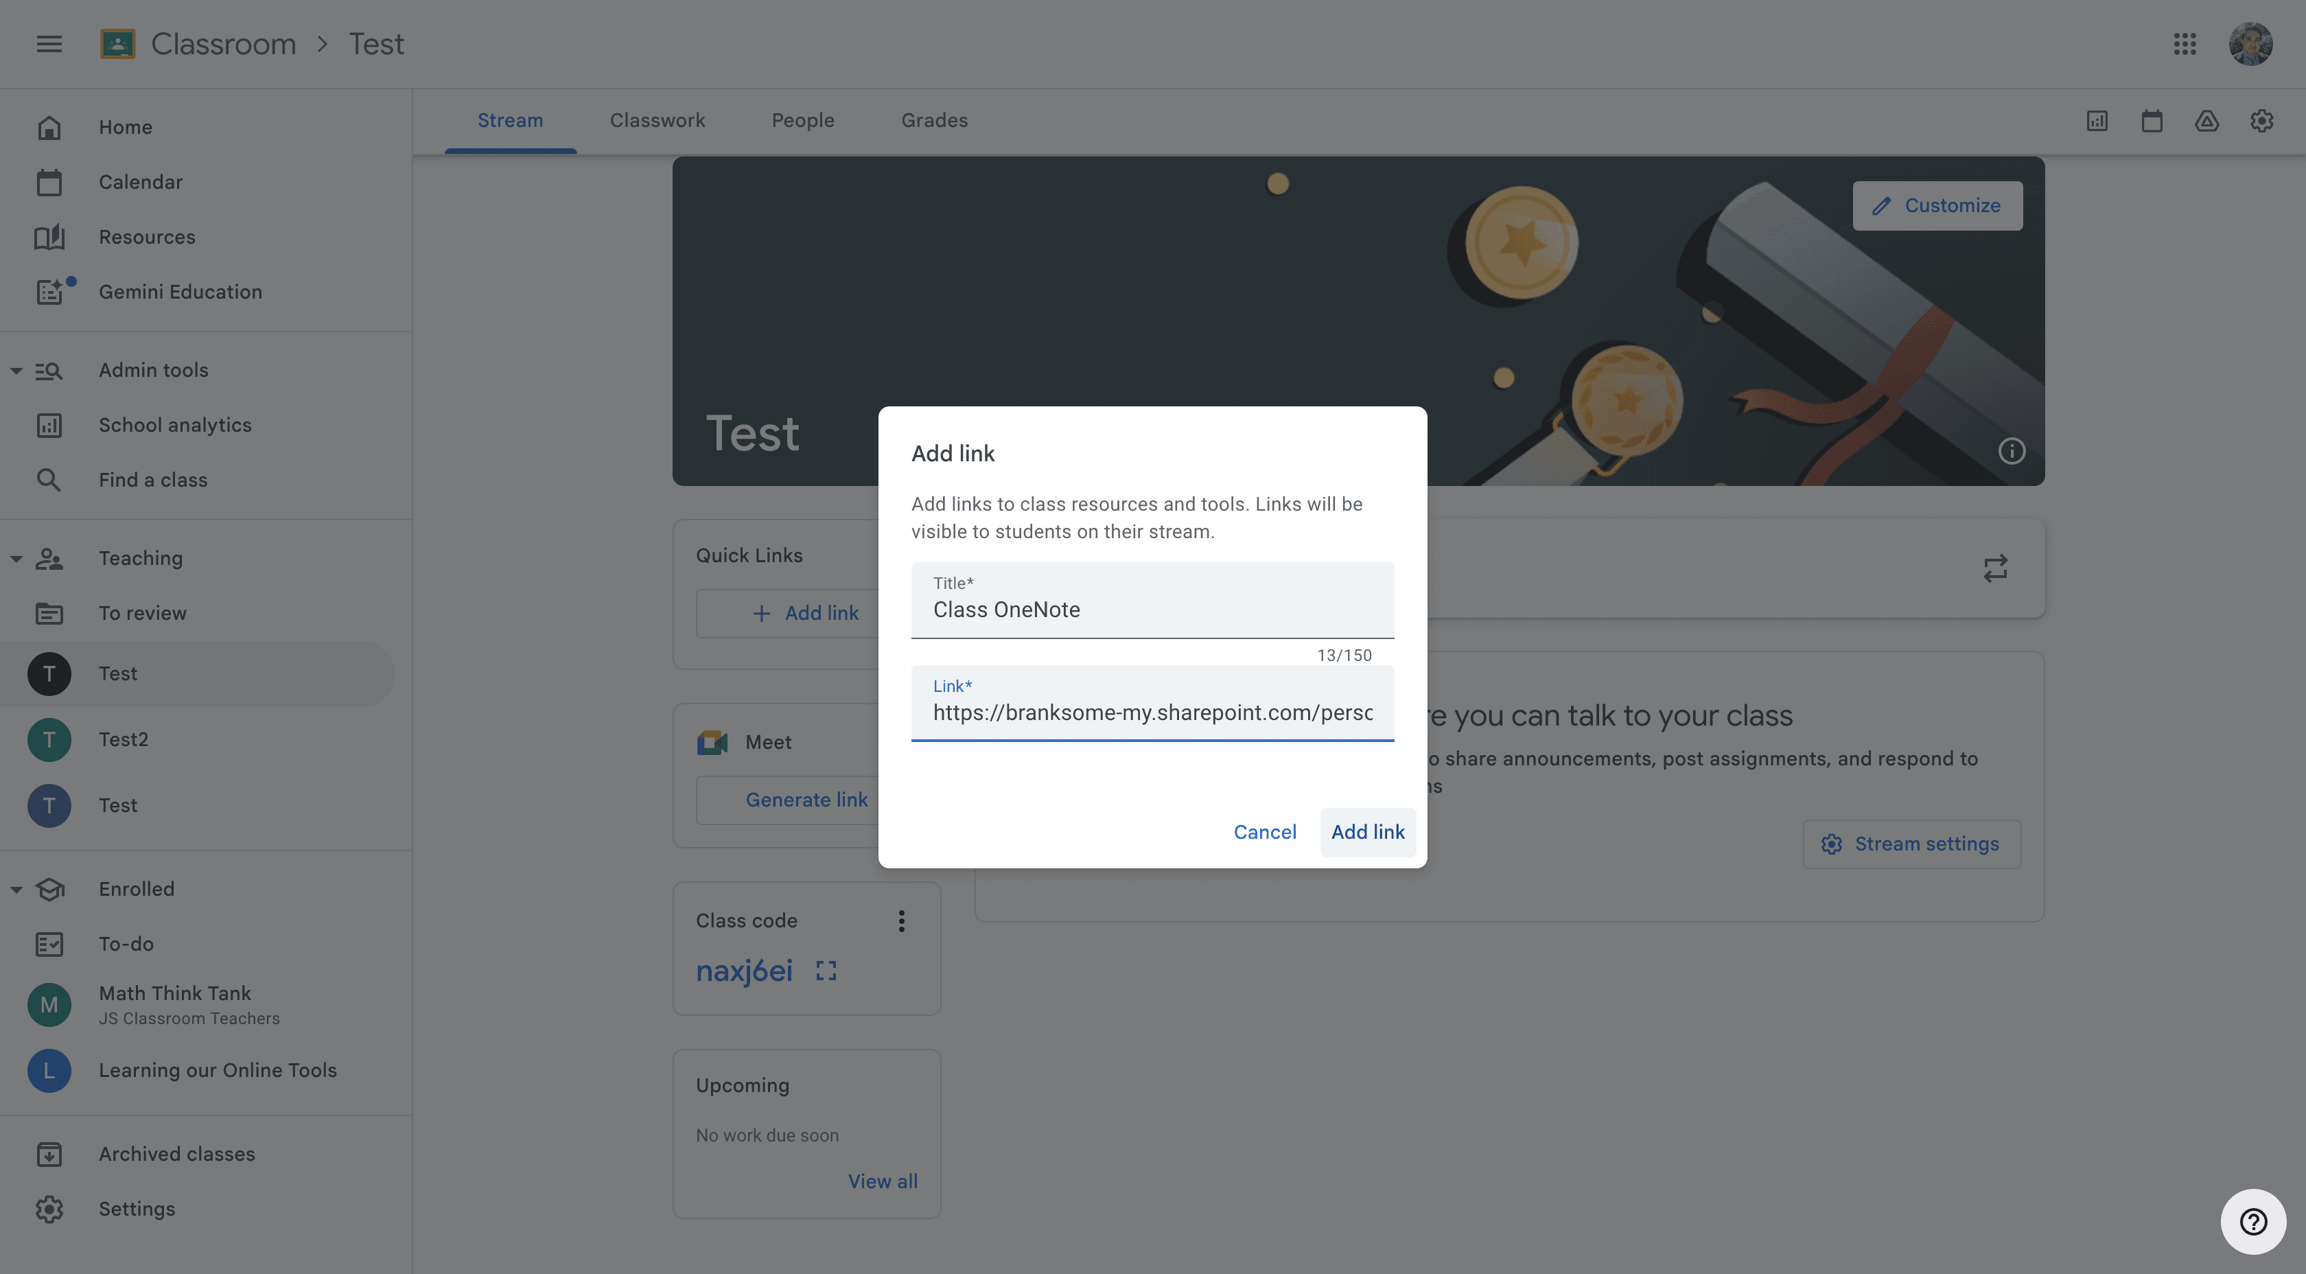Switch to the Grades tab
The height and width of the screenshot is (1274, 2306).
(935, 120)
